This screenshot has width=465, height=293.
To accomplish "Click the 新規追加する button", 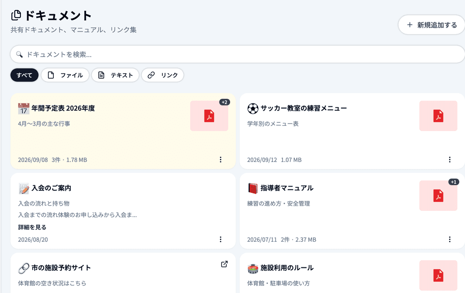I will (x=432, y=25).
